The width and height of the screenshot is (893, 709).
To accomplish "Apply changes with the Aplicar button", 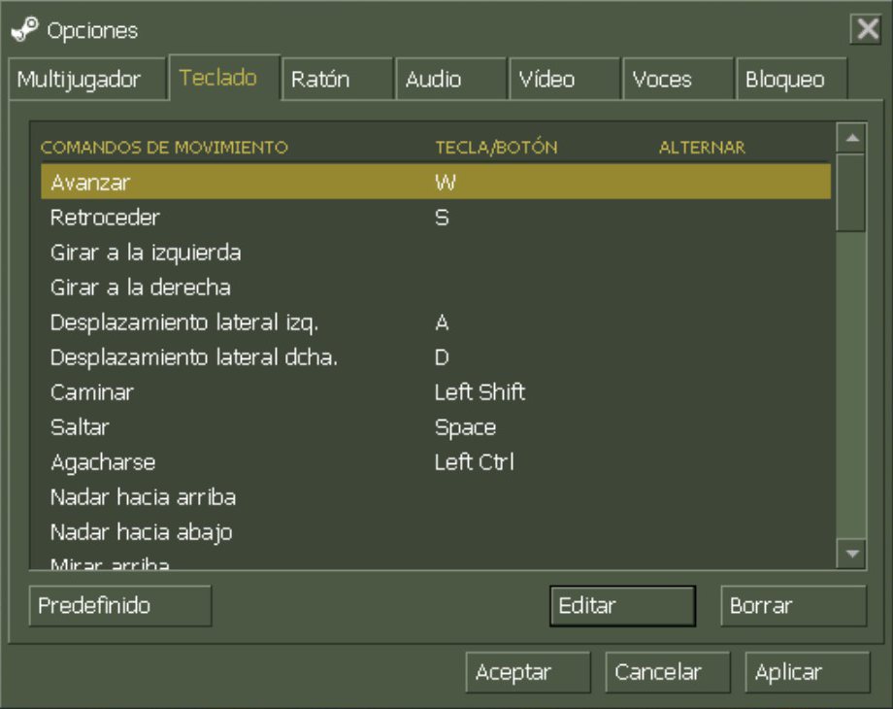I will 807,672.
